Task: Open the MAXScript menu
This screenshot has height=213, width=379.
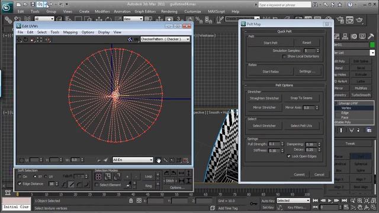Action: click(x=216, y=11)
